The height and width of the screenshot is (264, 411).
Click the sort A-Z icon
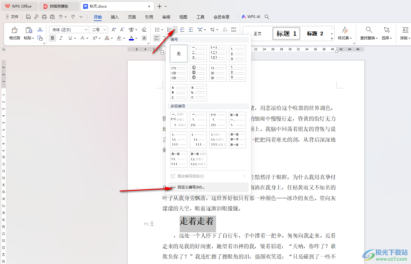click(x=225, y=30)
